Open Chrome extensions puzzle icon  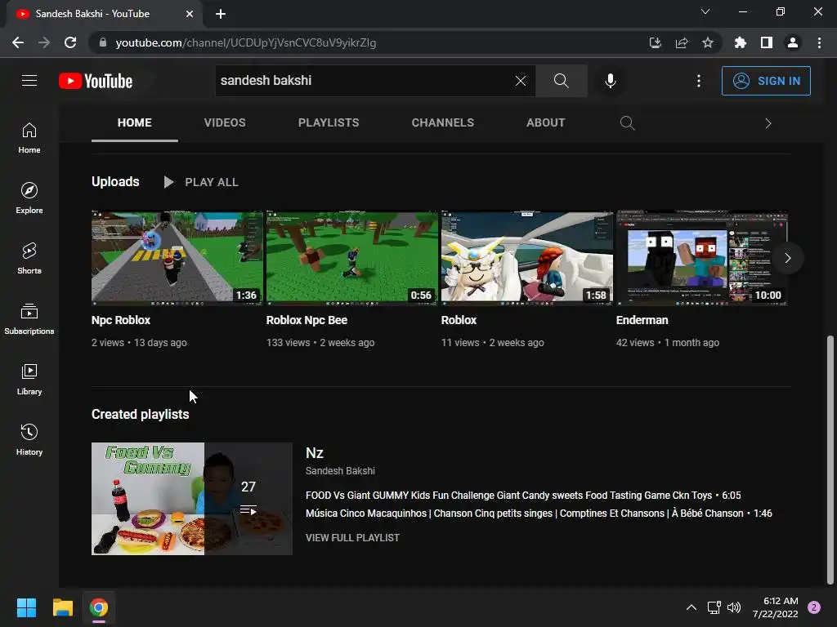(x=741, y=42)
